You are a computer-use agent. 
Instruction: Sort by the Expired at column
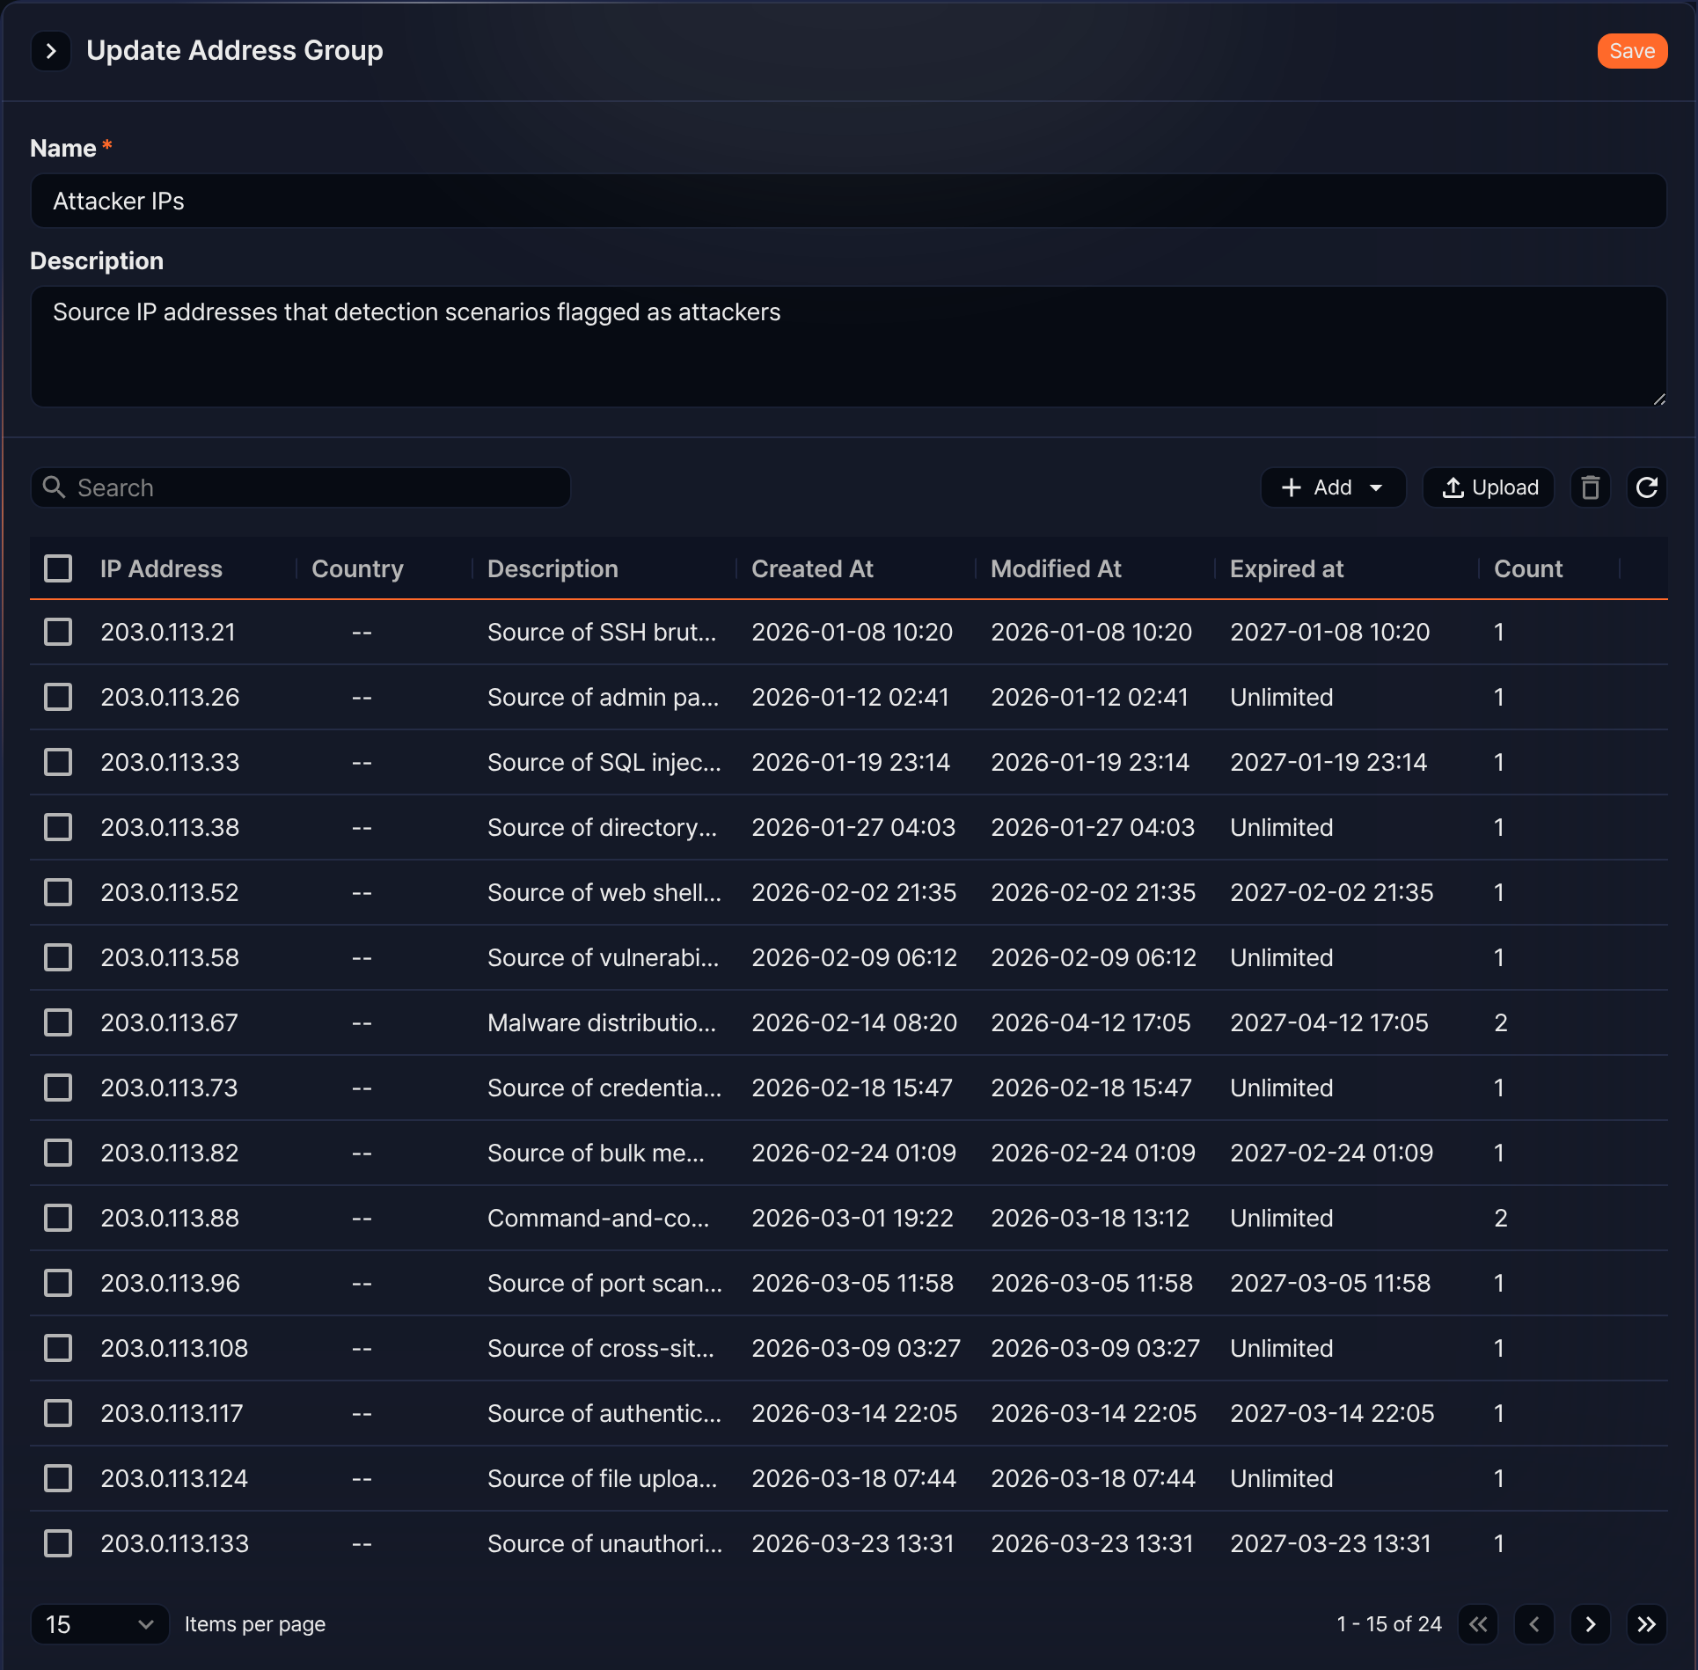1286,568
